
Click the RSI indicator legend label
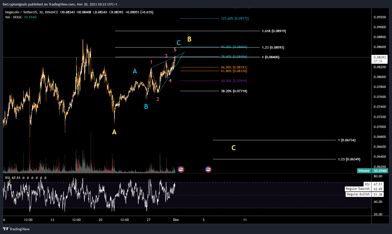[x=7, y=178]
